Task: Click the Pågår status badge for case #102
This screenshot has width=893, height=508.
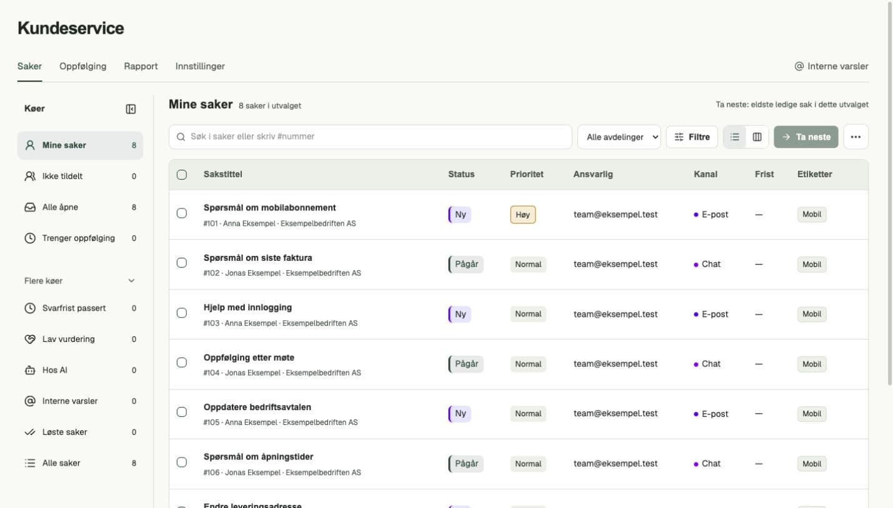Action: point(466,264)
